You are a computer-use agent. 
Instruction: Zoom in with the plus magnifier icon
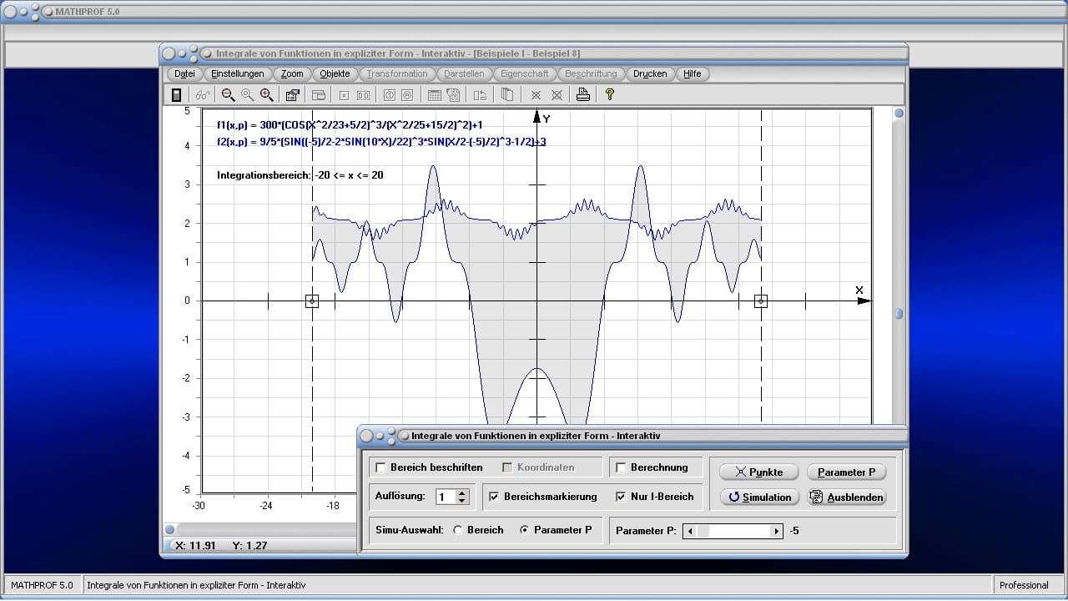(267, 95)
